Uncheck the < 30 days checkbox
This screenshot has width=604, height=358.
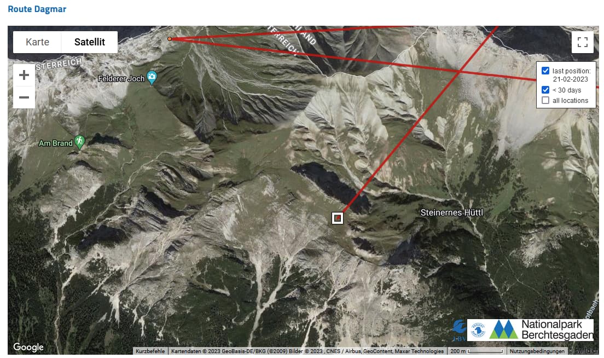(545, 90)
